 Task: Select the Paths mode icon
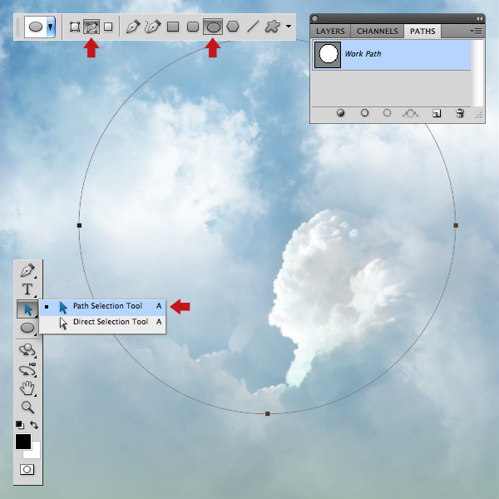pyautogui.click(x=91, y=27)
